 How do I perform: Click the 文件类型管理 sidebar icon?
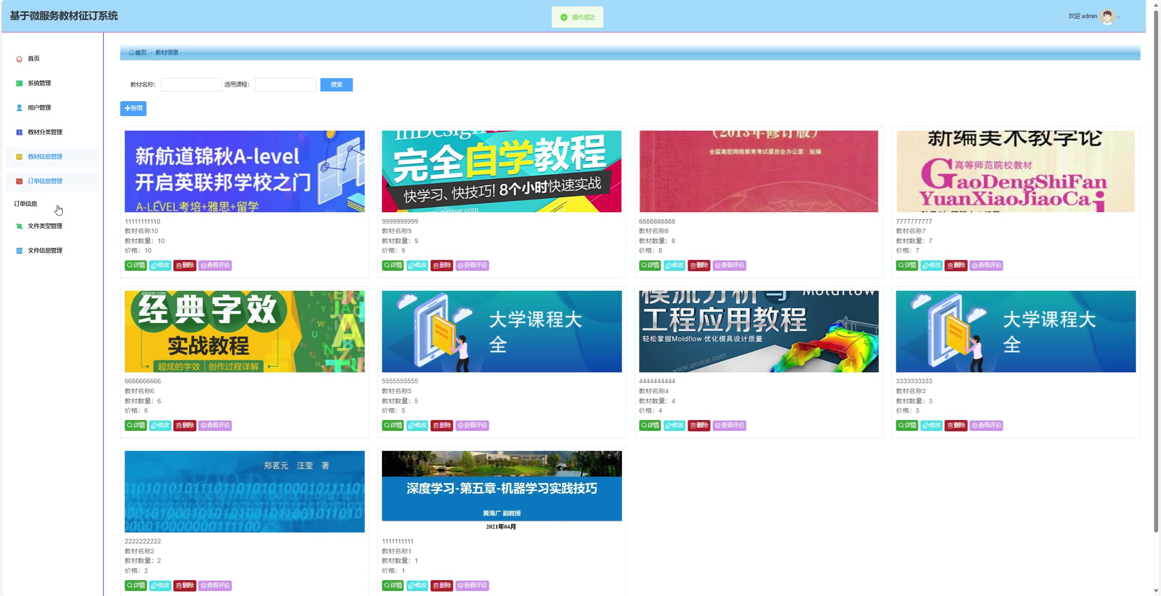[19, 226]
